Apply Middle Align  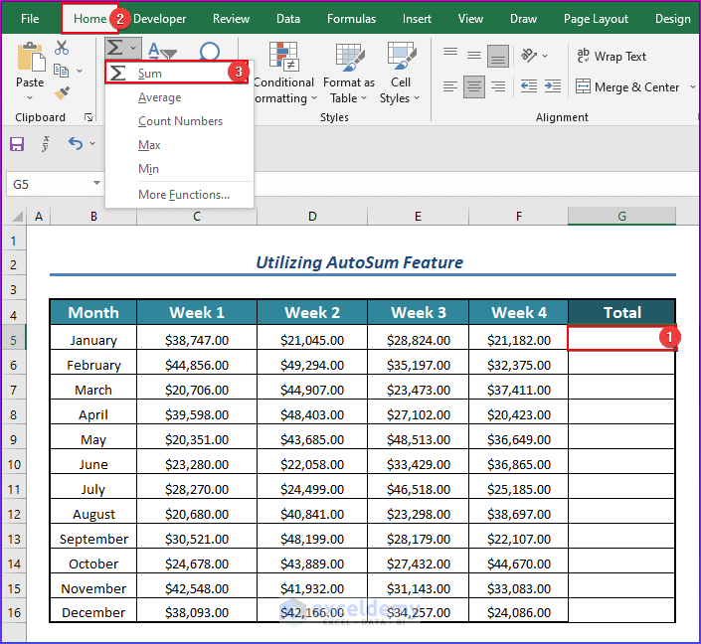click(474, 56)
